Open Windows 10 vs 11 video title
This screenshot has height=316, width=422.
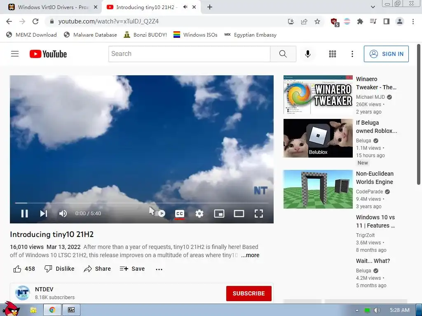[375, 221]
